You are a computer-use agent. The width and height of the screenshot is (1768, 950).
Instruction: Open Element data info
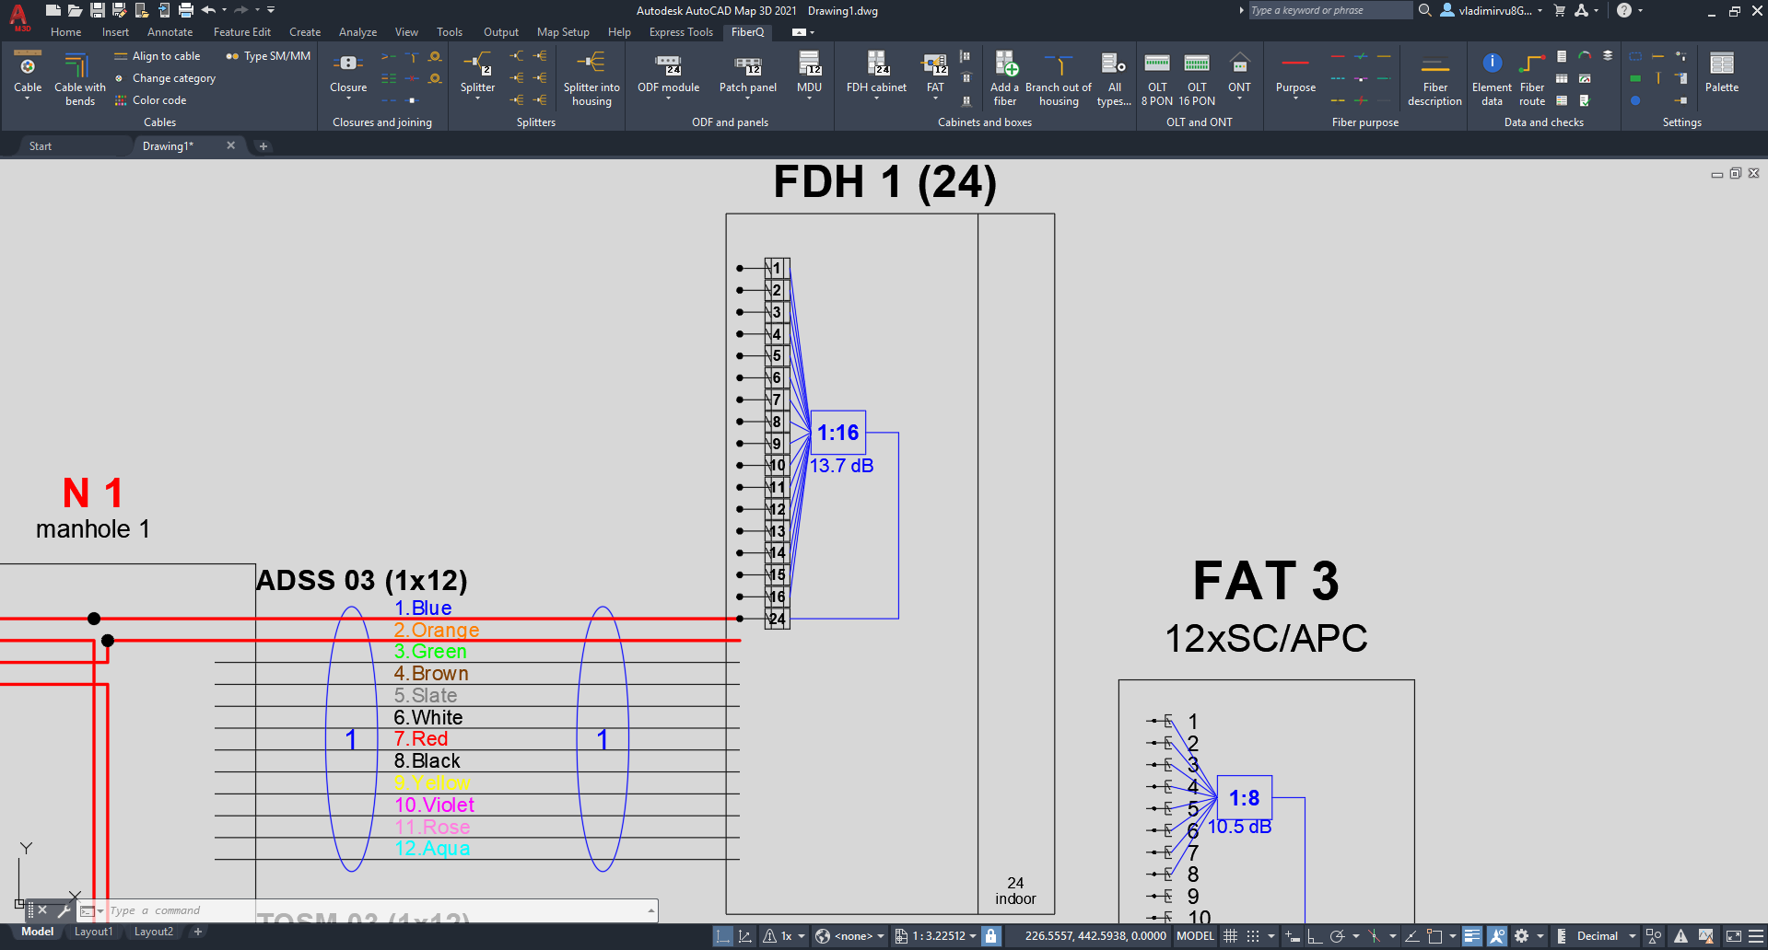tap(1492, 78)
